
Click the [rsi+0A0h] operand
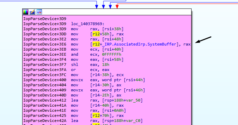pos(114,111)
